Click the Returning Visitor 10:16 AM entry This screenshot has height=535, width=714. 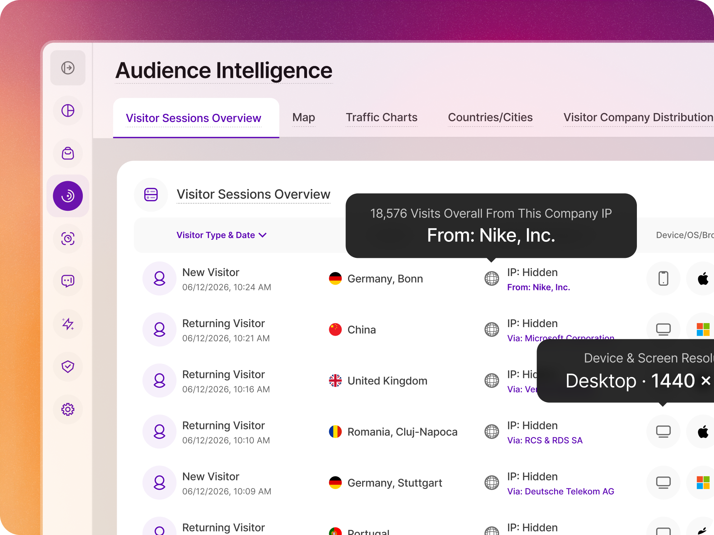point(226,381)
